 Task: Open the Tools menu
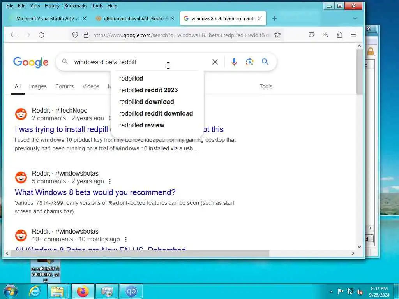97,6
